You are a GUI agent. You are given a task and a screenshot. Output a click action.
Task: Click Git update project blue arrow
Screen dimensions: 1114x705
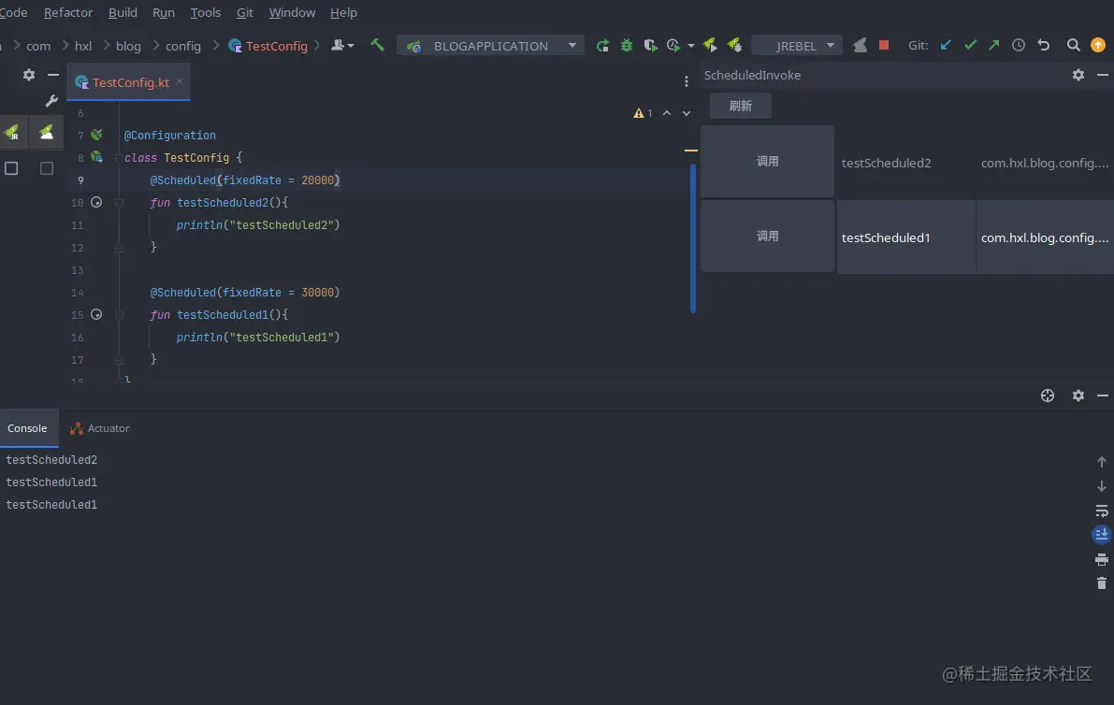click(x=946, y=46)
